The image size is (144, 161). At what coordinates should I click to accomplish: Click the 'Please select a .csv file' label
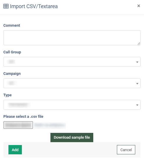coord(23,117)
